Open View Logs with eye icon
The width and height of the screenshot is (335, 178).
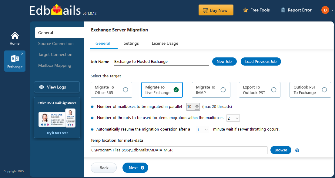pyautogui.click(x=57, y=87)
